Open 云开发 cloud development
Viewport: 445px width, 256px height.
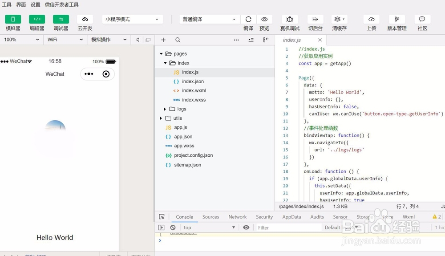pyautogui.click(x=85, y=19)
